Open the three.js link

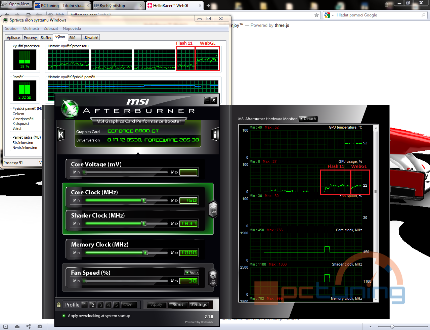pos(282,26)
